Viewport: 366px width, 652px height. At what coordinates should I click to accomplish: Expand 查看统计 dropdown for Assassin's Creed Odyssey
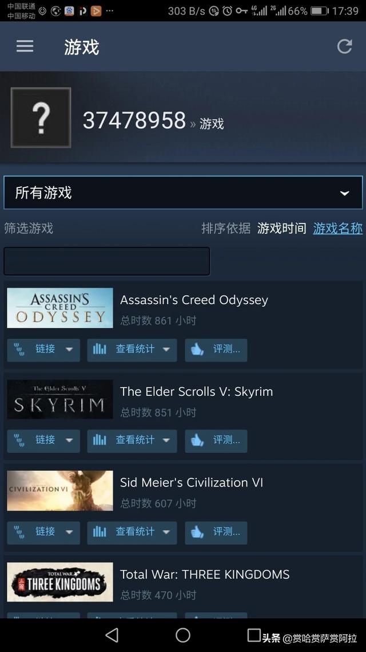pos(132,349)
